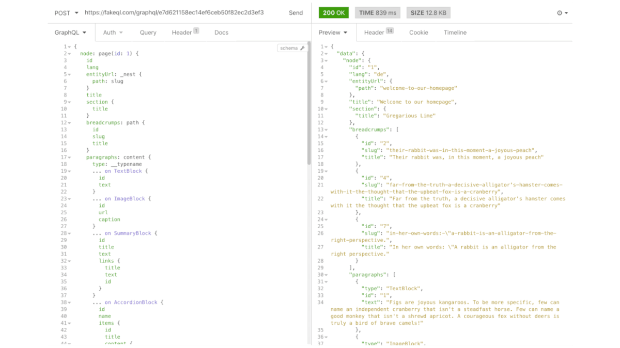Open the GraphQL body type dropdown
The image size is (620, 348).
coord(71,32)
